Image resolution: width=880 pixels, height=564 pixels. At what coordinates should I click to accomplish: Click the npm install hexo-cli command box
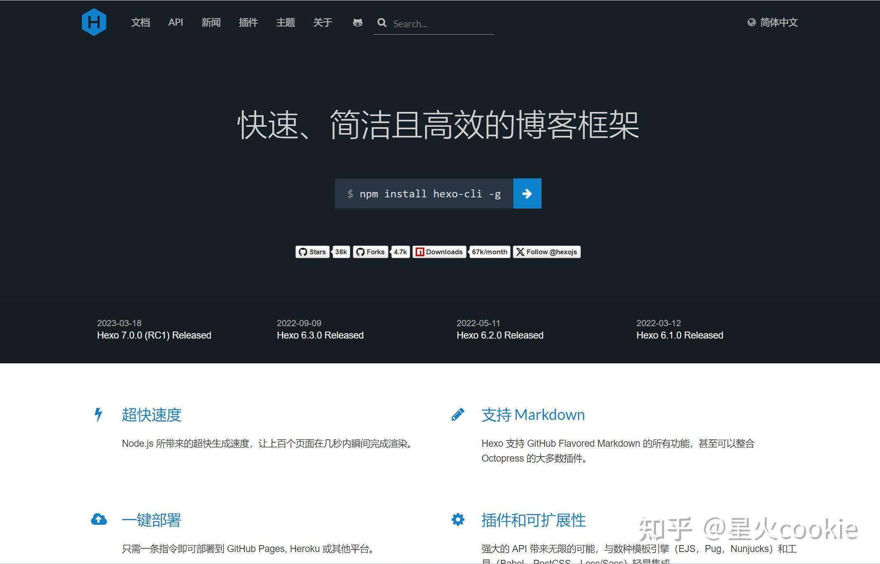(x=424, y=193)
